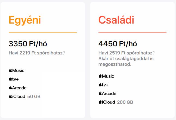Select the orange Egyéni plan heading
The height and width of the screenshot is (120, 176).
tap(25, 20)
